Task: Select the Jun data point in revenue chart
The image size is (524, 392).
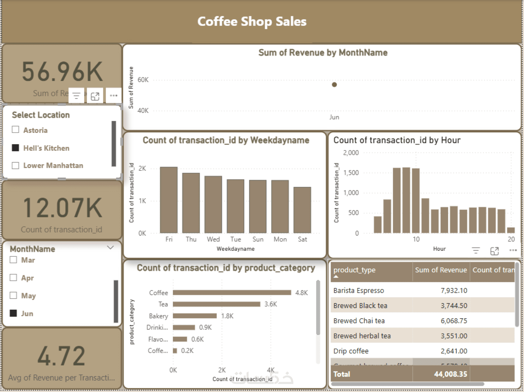Action: point(334,84)
